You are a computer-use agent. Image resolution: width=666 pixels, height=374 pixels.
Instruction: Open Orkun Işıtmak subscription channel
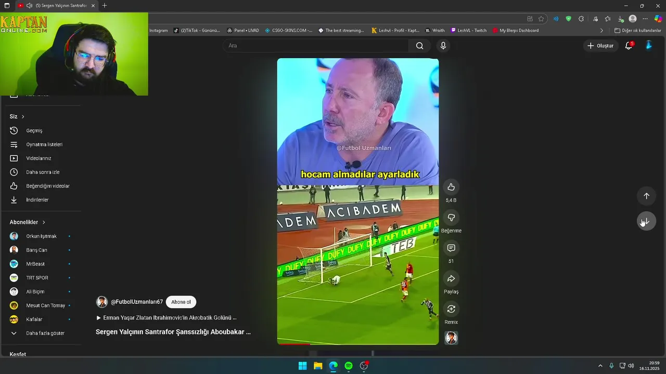(x=42, y=236)
